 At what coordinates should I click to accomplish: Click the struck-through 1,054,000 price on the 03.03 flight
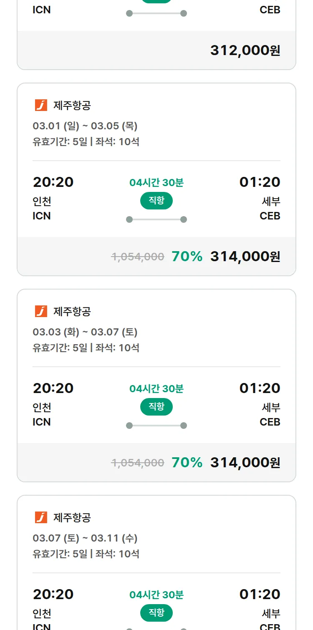coord(138,463)
